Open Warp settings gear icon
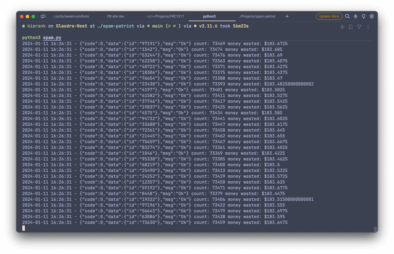The height and width of the screenshot is (254, 394). point(372,16)
